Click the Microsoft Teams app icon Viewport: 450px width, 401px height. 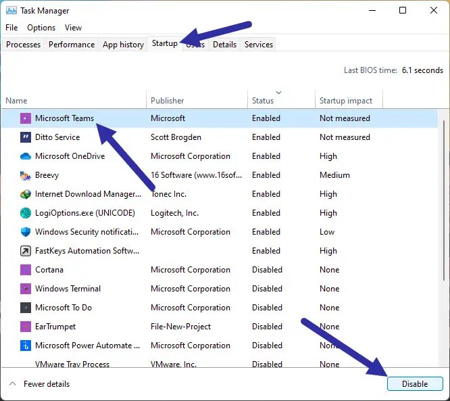pyautogui.click(x=26, y=118)
